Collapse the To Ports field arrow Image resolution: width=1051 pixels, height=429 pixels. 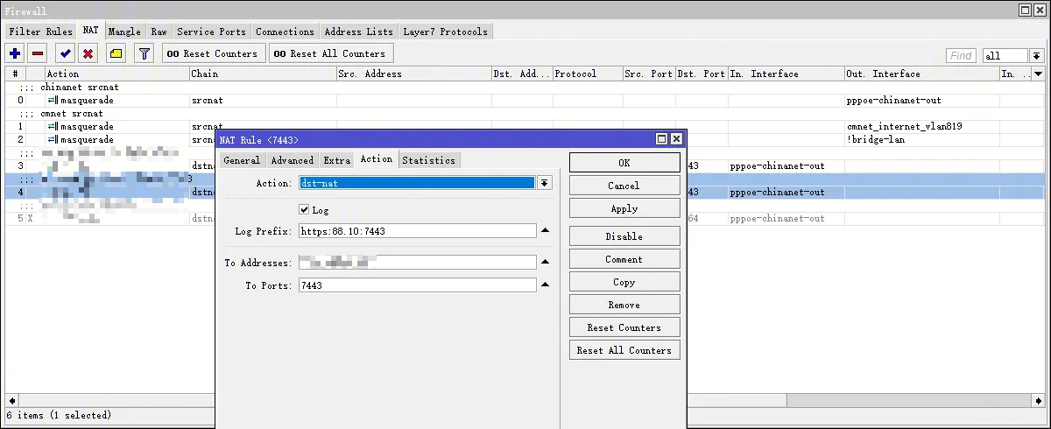tap(545, 285)
